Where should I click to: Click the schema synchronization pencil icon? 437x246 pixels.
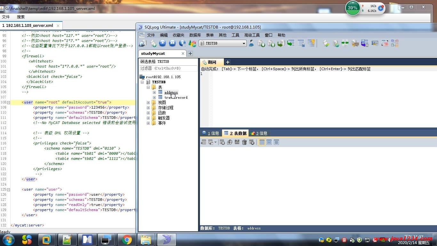click(x=326, y=43)
